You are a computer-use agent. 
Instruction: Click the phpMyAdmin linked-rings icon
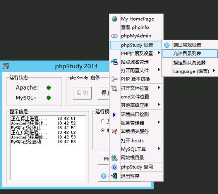click(114, 36)
